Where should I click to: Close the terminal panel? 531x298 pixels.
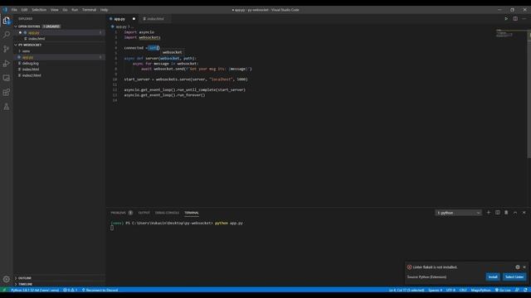click(x=524, y=213)
